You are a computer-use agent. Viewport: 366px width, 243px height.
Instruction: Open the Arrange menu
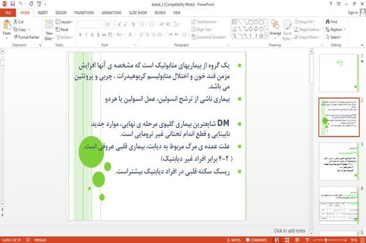(x=276, y=30)
